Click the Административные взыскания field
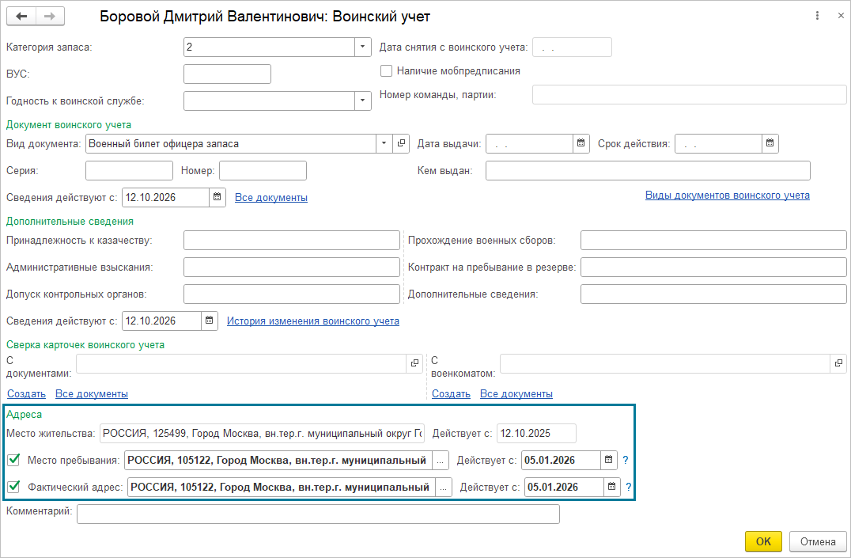This screenshot has width=851, height=558. (292, 268)
